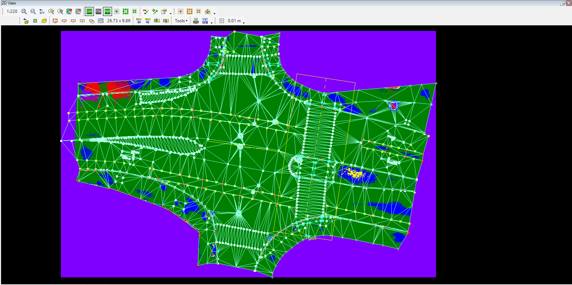Screen dimensions: 572x285
Task: Click the print view icon
Action: tap(196, 21)
